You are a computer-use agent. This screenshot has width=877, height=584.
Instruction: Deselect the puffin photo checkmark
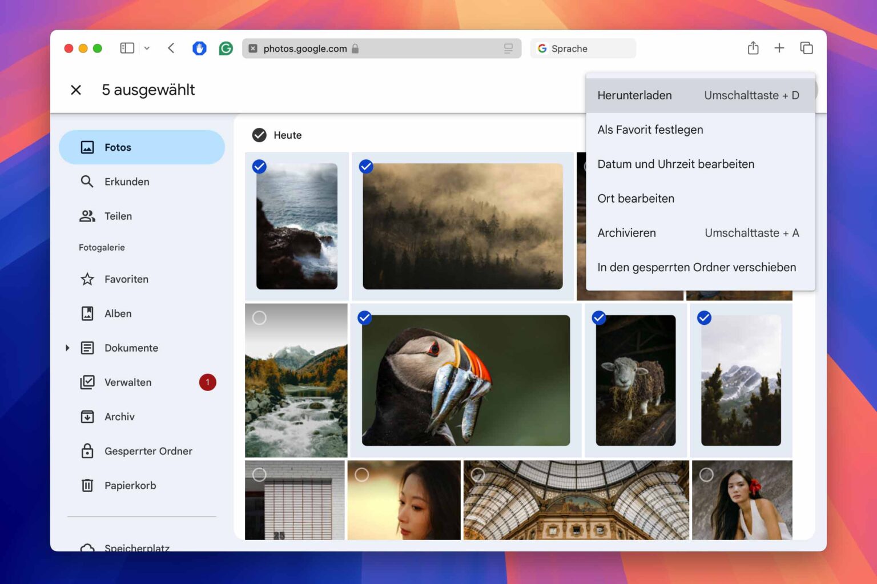(x=365, y=318)
